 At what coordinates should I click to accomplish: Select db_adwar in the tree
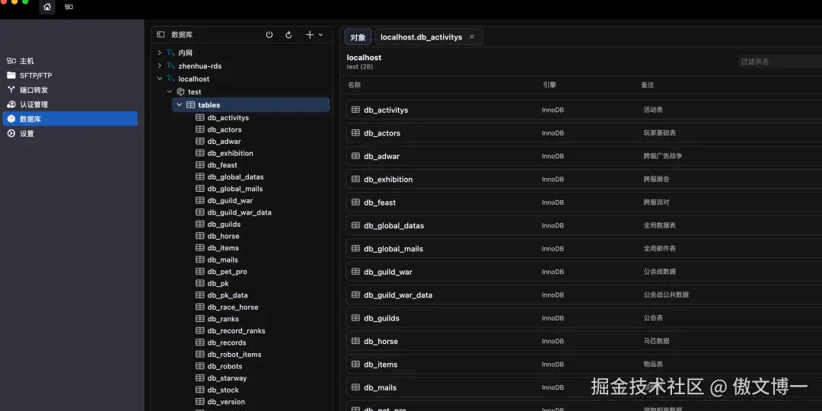(x=224, y=142)
